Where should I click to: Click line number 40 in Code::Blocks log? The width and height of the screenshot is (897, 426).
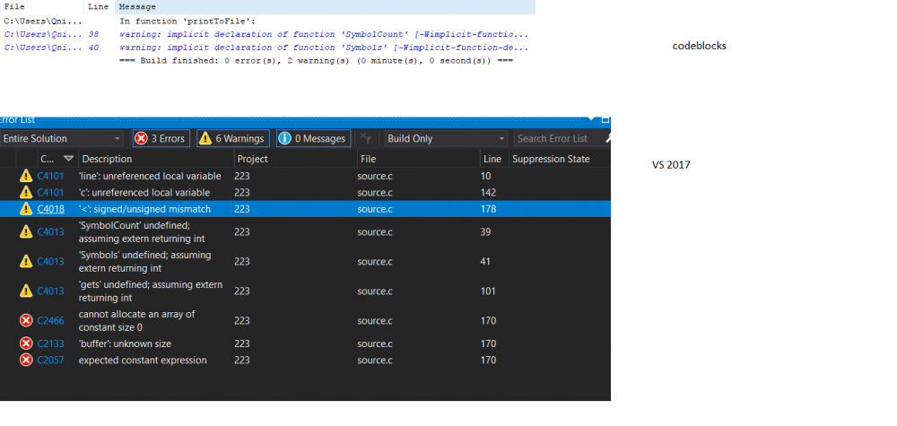(94, 48)
